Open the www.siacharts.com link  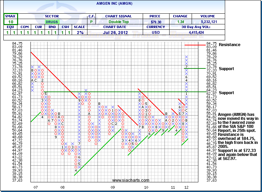click(126, 180)
